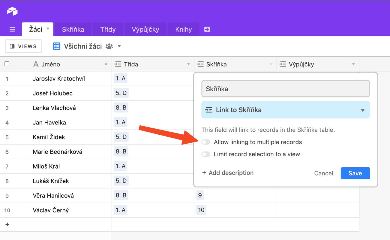Open the Jméno column dropdown
This screenshot has width=390, height=240.
106,64
